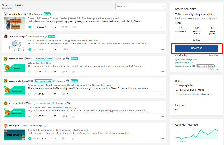Screen dimensions: 224x145
Task: Open post It is Steem Sri Lanka Powerup Thursday
Action: 52,108
